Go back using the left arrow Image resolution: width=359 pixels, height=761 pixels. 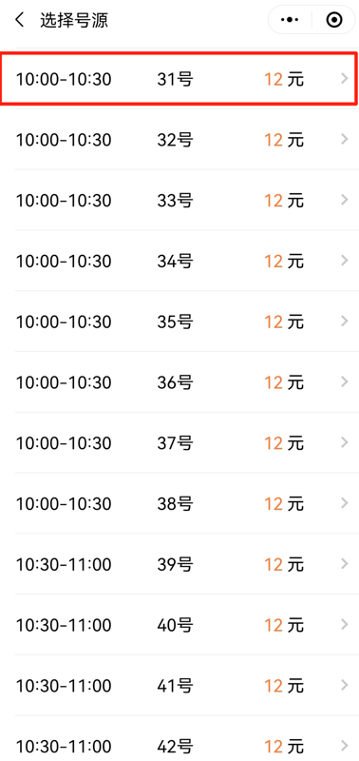coord(19,20)
